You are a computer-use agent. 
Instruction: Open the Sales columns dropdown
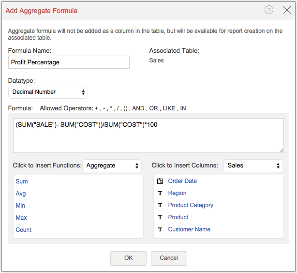pyautogui.click(x=253, y=166)
